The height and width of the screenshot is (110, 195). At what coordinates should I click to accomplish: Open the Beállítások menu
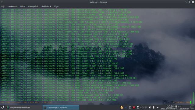[x=46, y=6]
